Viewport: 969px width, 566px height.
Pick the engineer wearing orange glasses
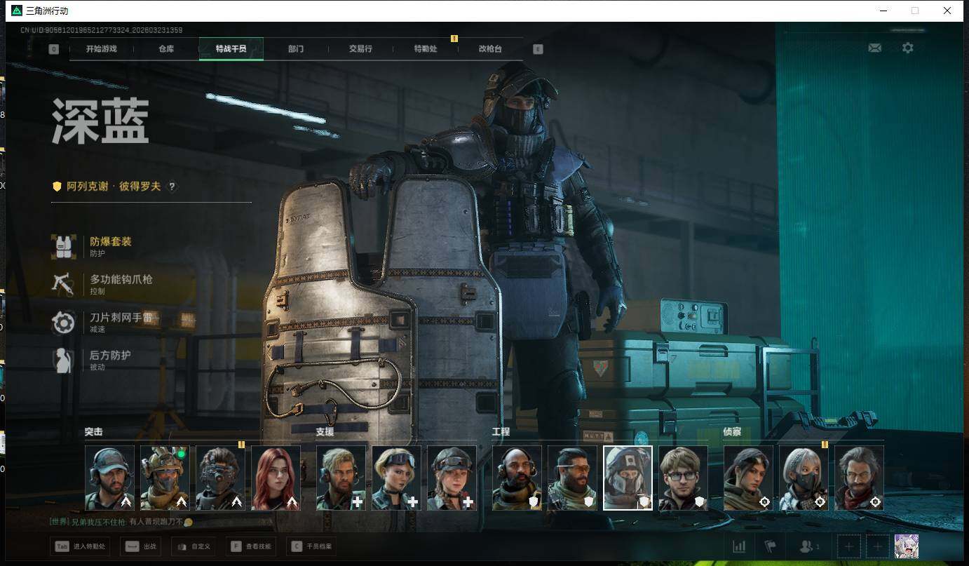572,478
